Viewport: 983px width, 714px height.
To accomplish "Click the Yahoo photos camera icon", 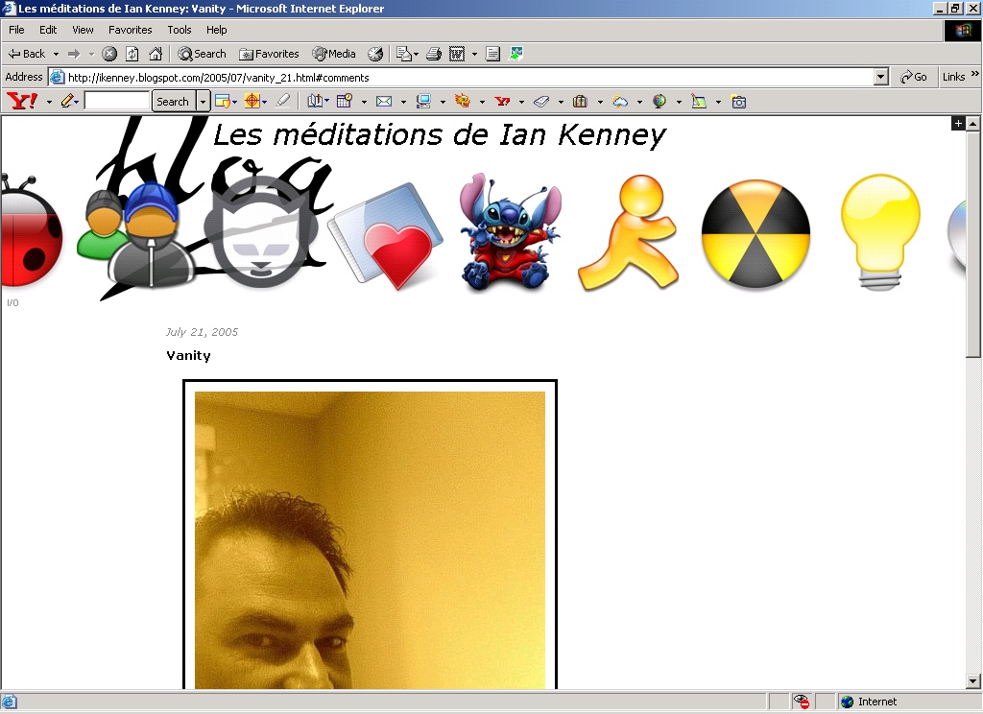I will pos(738,101).
